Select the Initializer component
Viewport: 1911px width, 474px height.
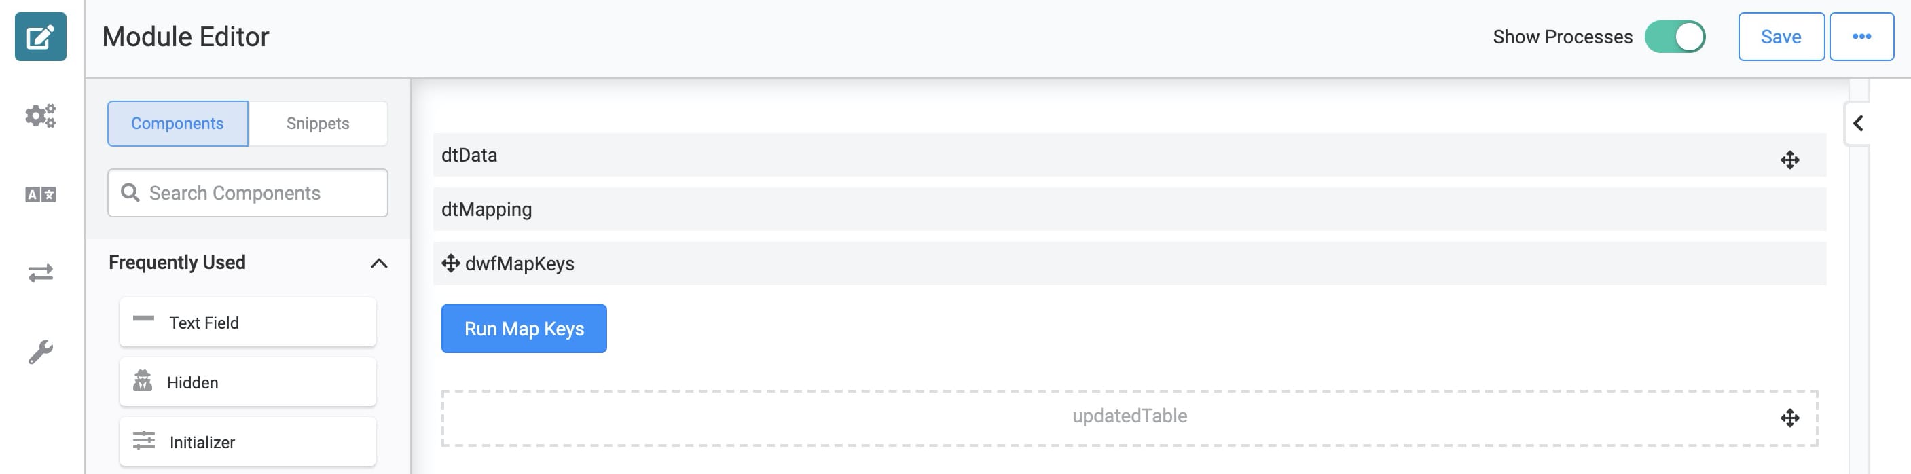(x=247, y=441)
